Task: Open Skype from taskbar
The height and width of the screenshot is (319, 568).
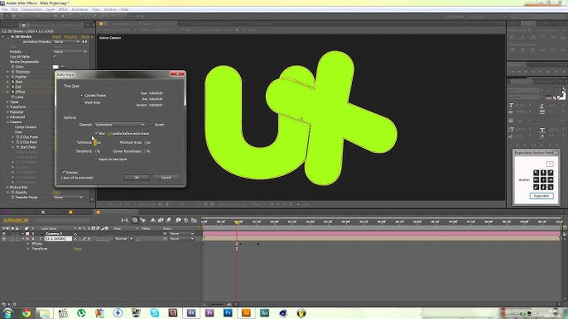Action: pyautogui.click(x=154, y=313)
